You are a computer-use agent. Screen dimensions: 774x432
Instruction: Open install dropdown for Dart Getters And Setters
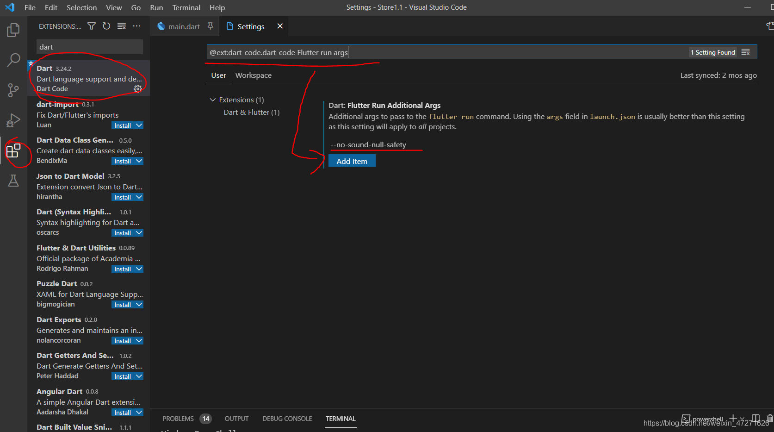click(139, 376)
